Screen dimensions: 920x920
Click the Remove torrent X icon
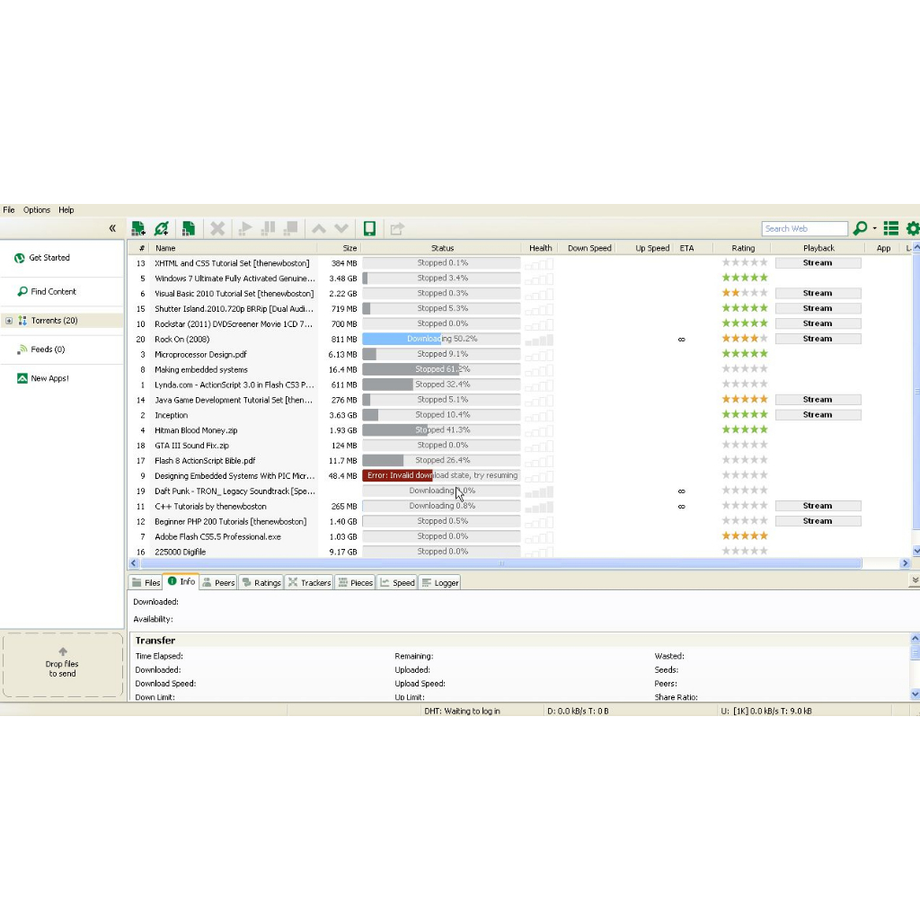[217, 229]
